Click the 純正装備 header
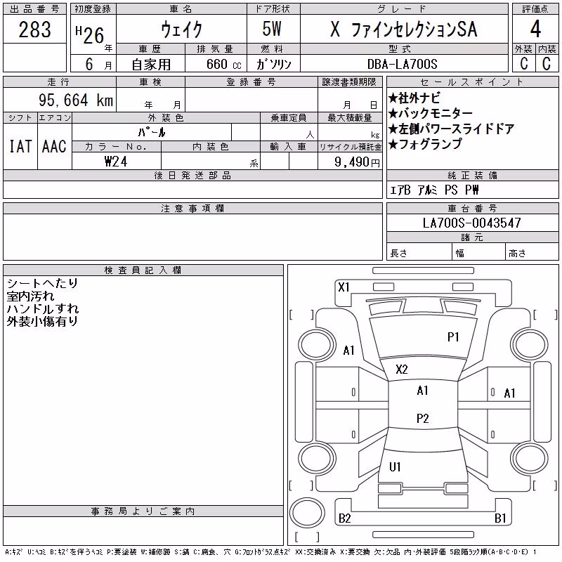 coord(472,176)
